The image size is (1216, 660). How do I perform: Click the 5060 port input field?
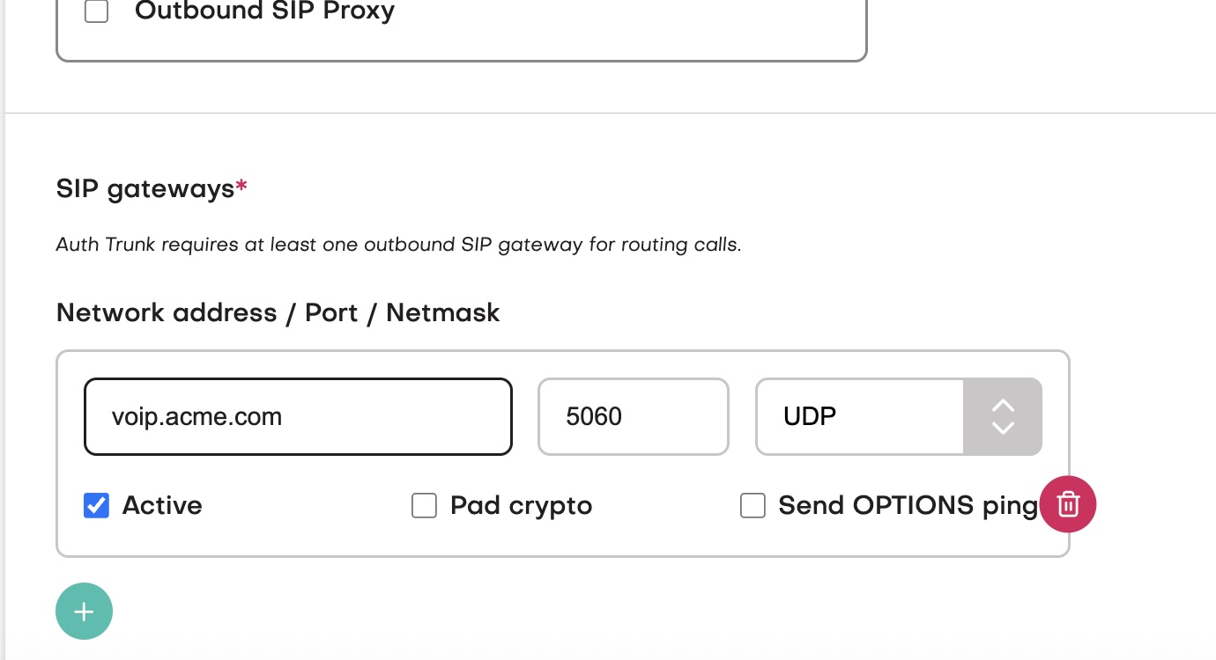click(633, 416)
